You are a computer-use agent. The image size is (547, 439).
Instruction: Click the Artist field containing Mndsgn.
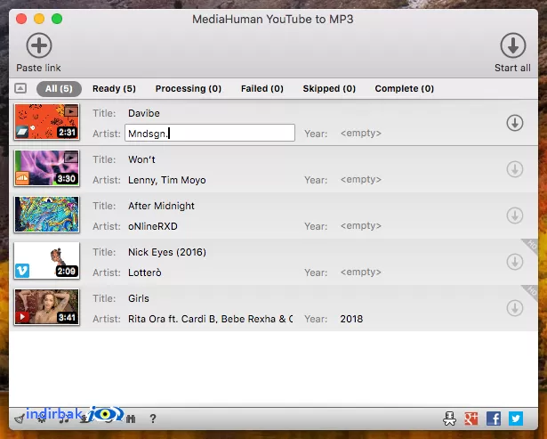[210, 133]
